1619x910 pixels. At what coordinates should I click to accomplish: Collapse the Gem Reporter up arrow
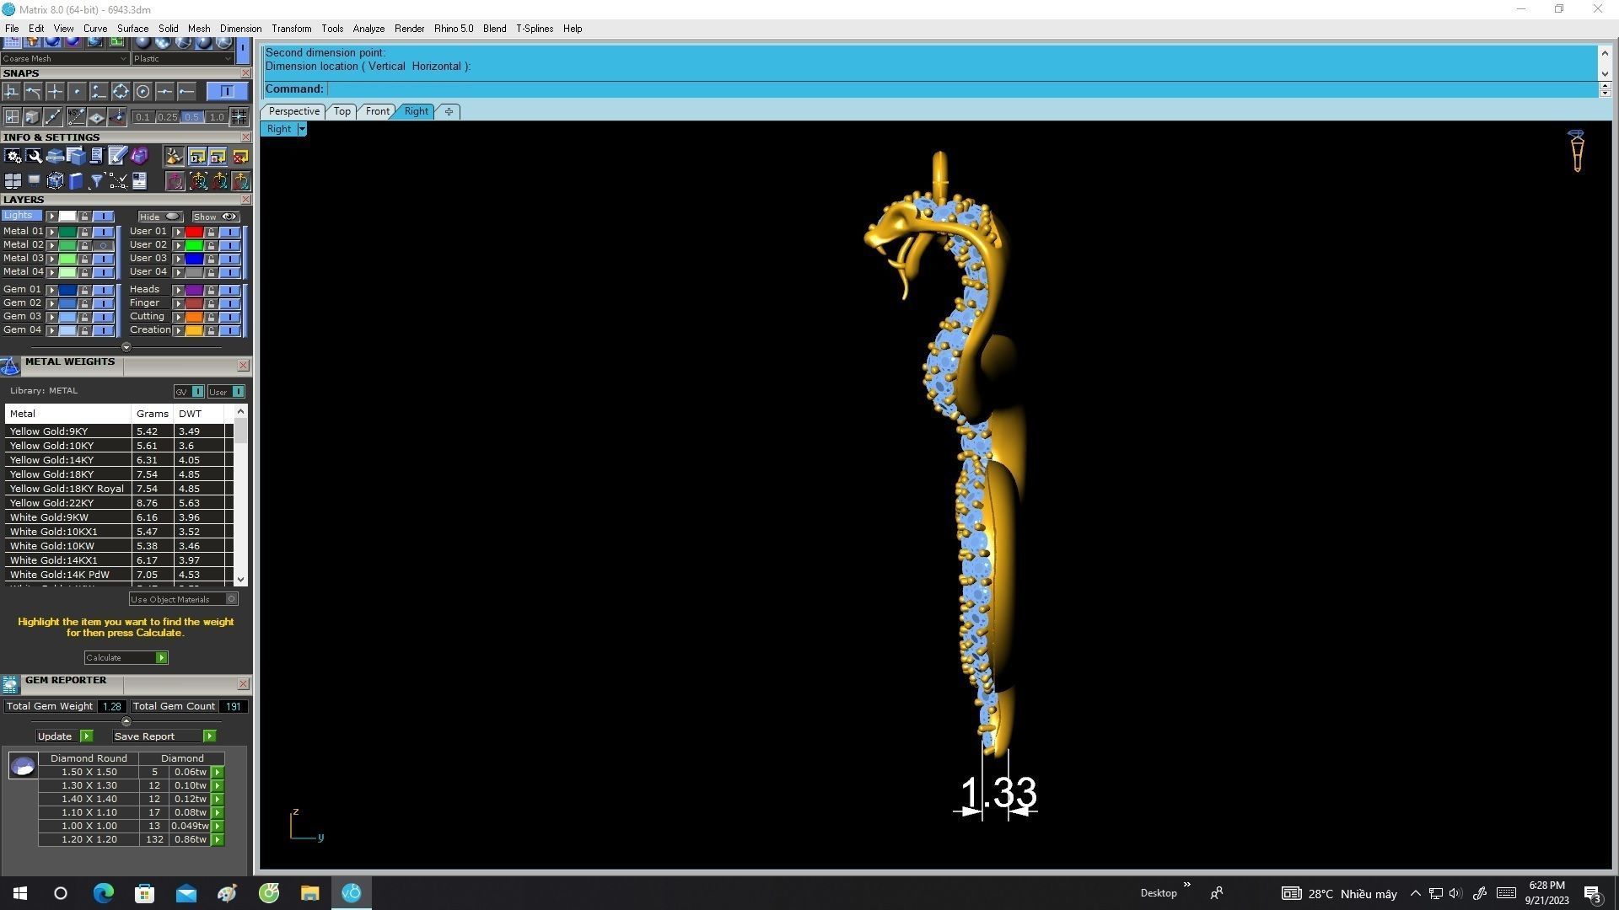point(126,721)
